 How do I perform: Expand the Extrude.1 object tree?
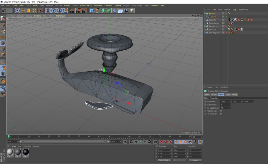[x=205, y=26]
